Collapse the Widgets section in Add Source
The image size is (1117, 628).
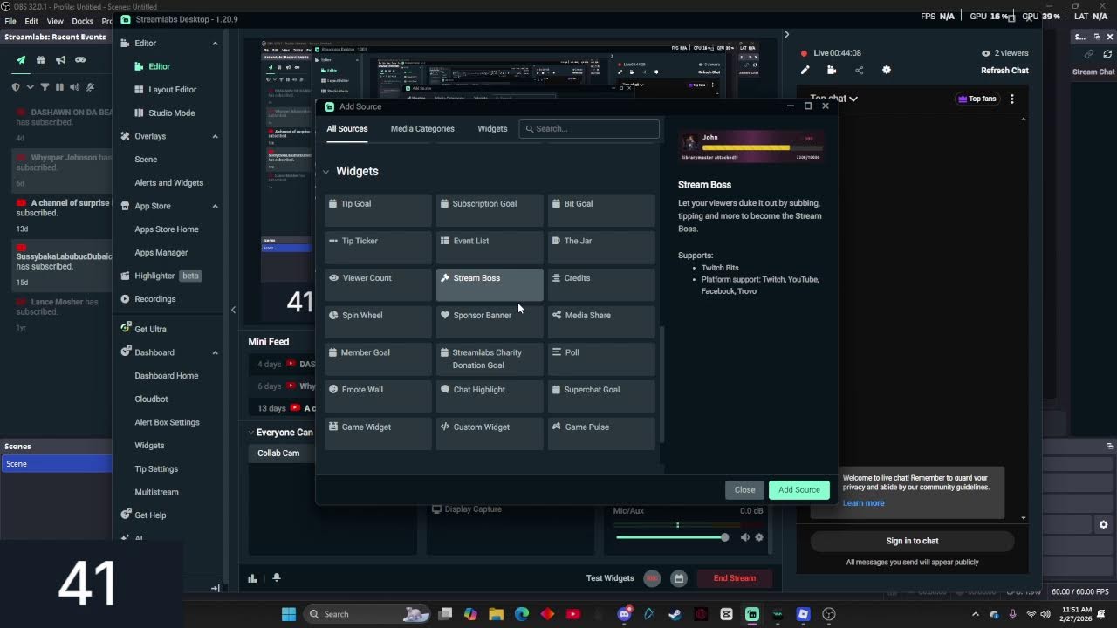pyautogui.click(x=326, y=172)
